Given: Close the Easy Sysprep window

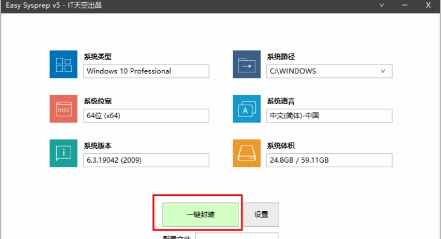Looking at the screenshot, I should (428, 6).
